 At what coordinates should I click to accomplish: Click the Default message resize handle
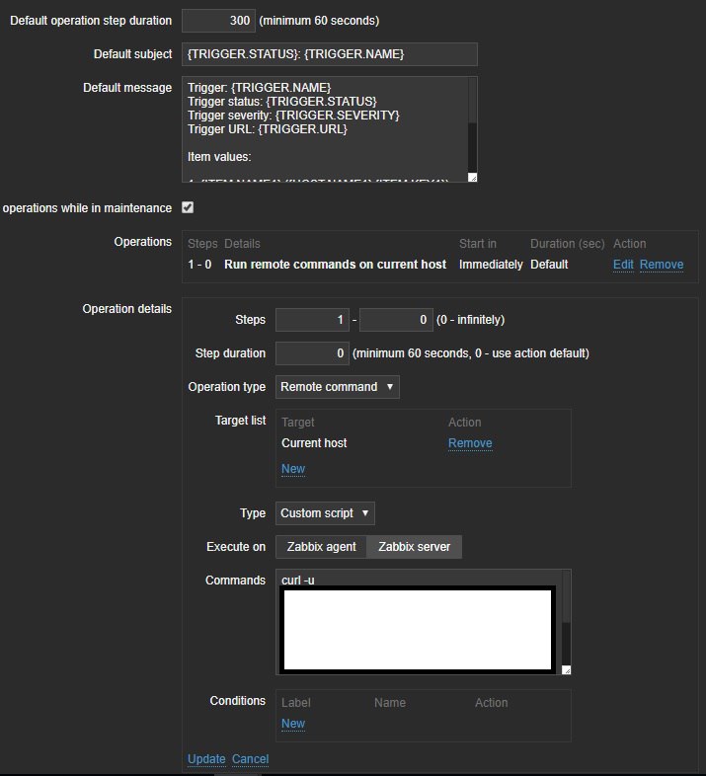[472, 177]
